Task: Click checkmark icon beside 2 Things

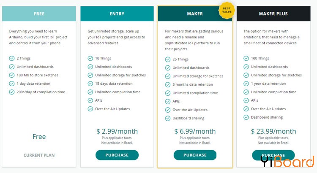Action: [x=12, y=58]
